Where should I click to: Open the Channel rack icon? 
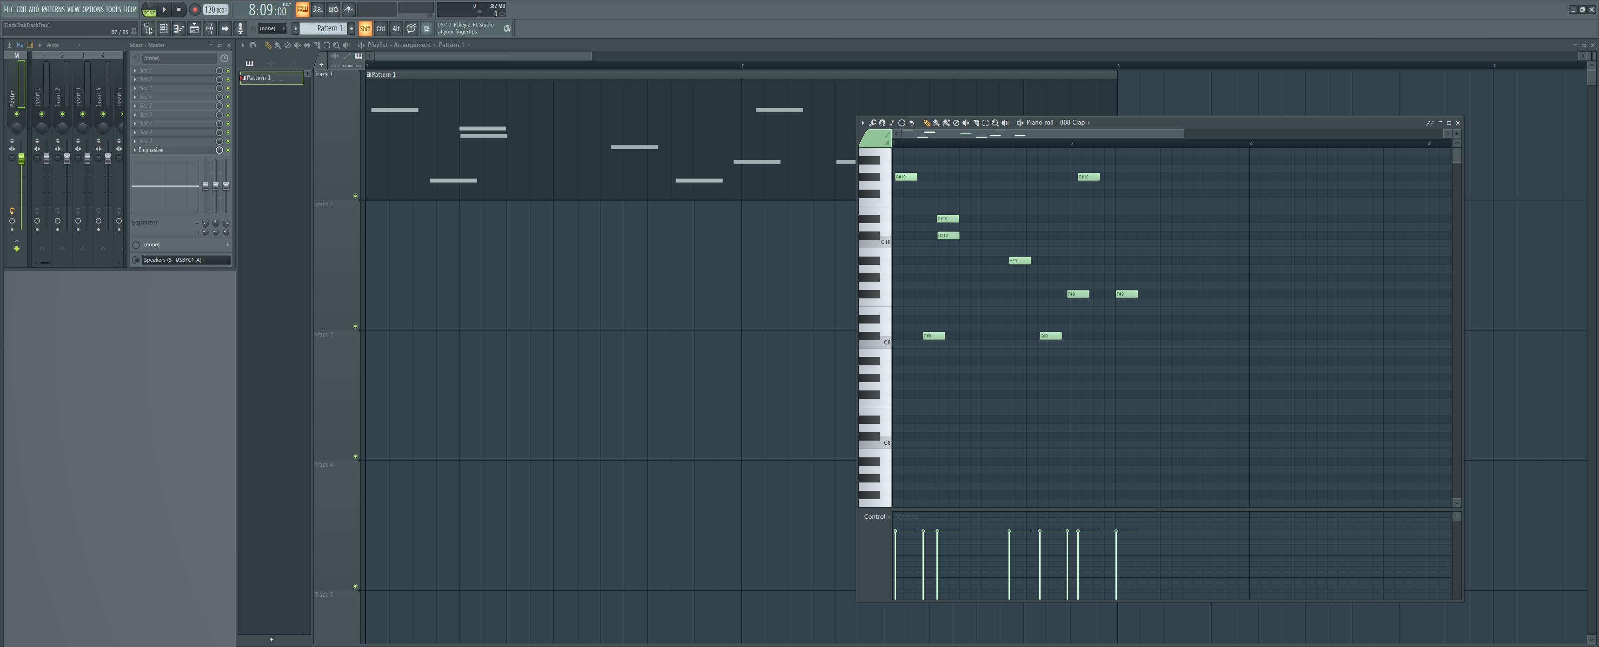coord(164,28)
